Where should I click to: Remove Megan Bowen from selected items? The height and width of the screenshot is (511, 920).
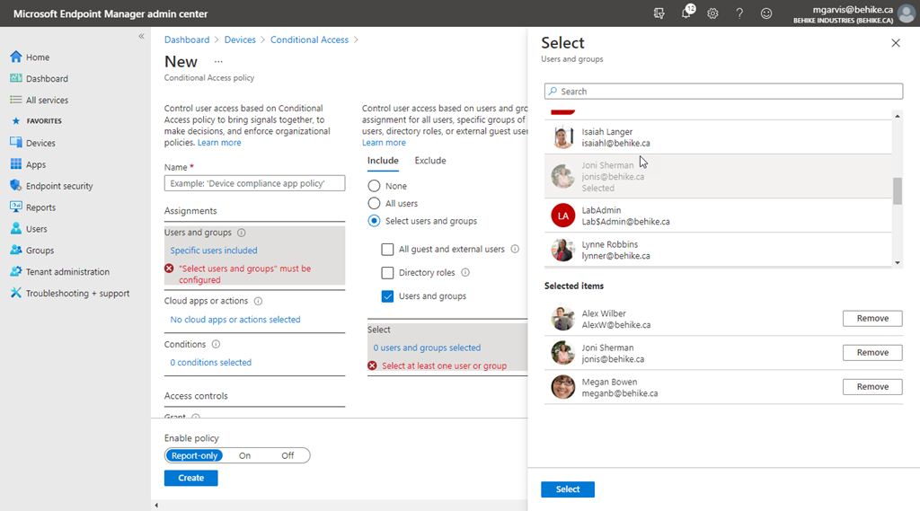click(871, 387)
